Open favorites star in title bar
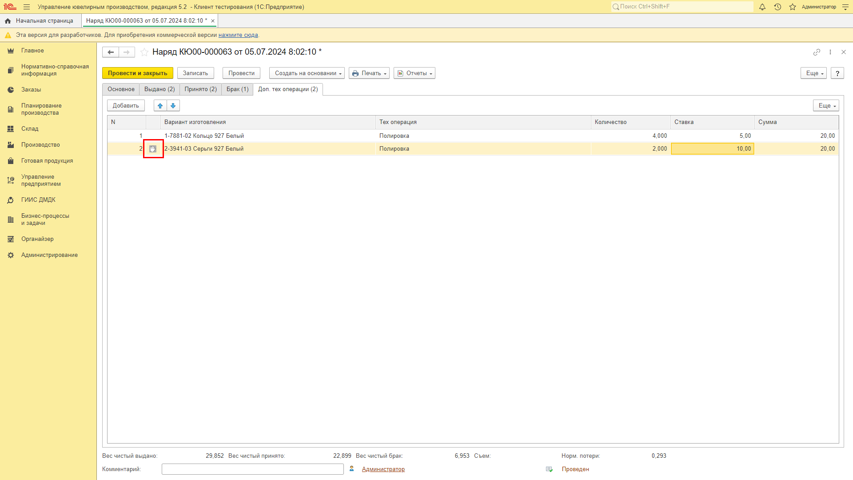853x480 pixels. 793,7
